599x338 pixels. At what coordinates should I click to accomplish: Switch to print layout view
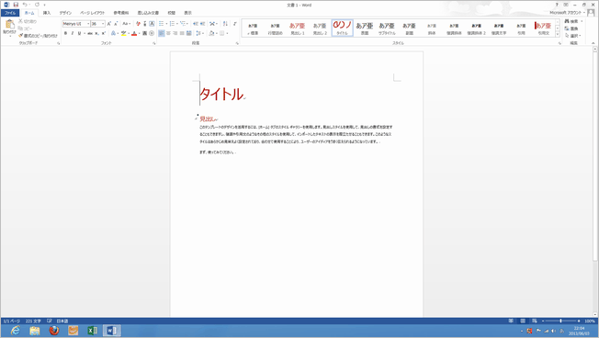tap(523, 321)
